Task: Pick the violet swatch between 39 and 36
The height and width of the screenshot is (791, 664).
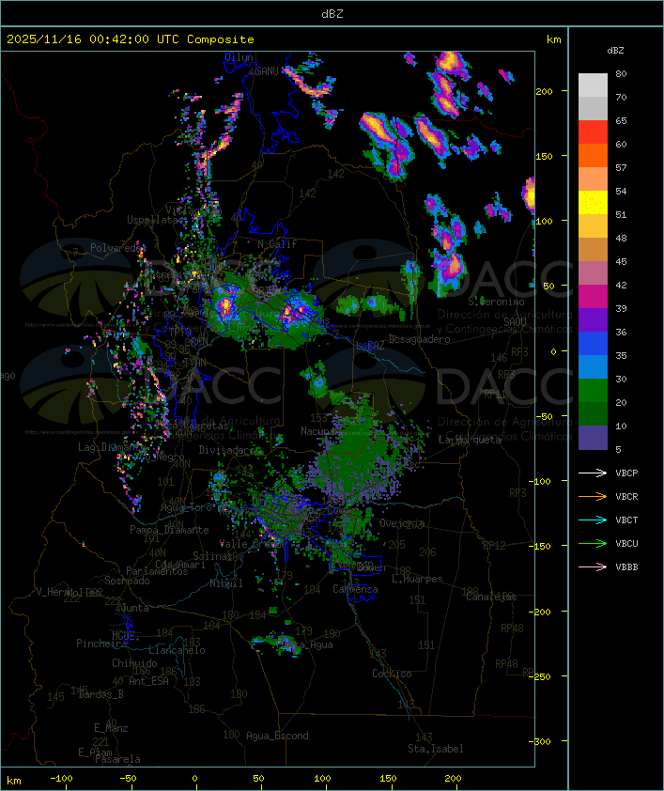Action: coord(593,320)
